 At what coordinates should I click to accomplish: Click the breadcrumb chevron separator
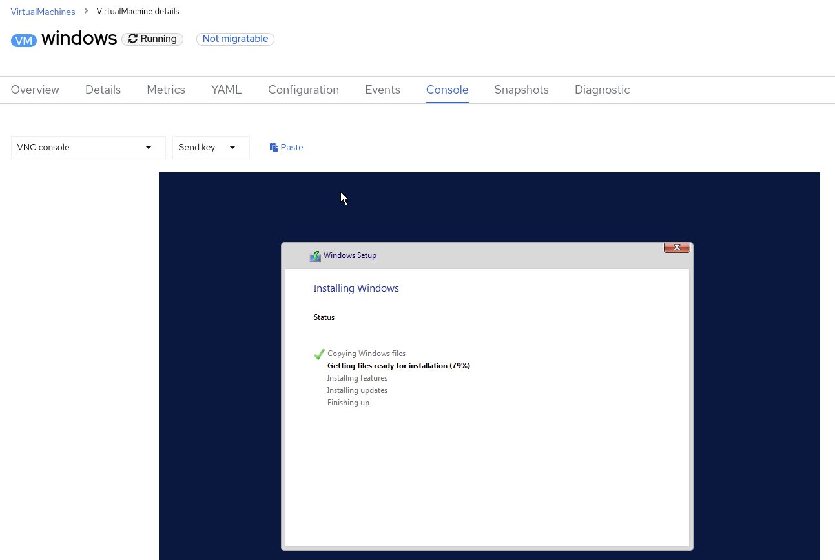tap(86, 11)
